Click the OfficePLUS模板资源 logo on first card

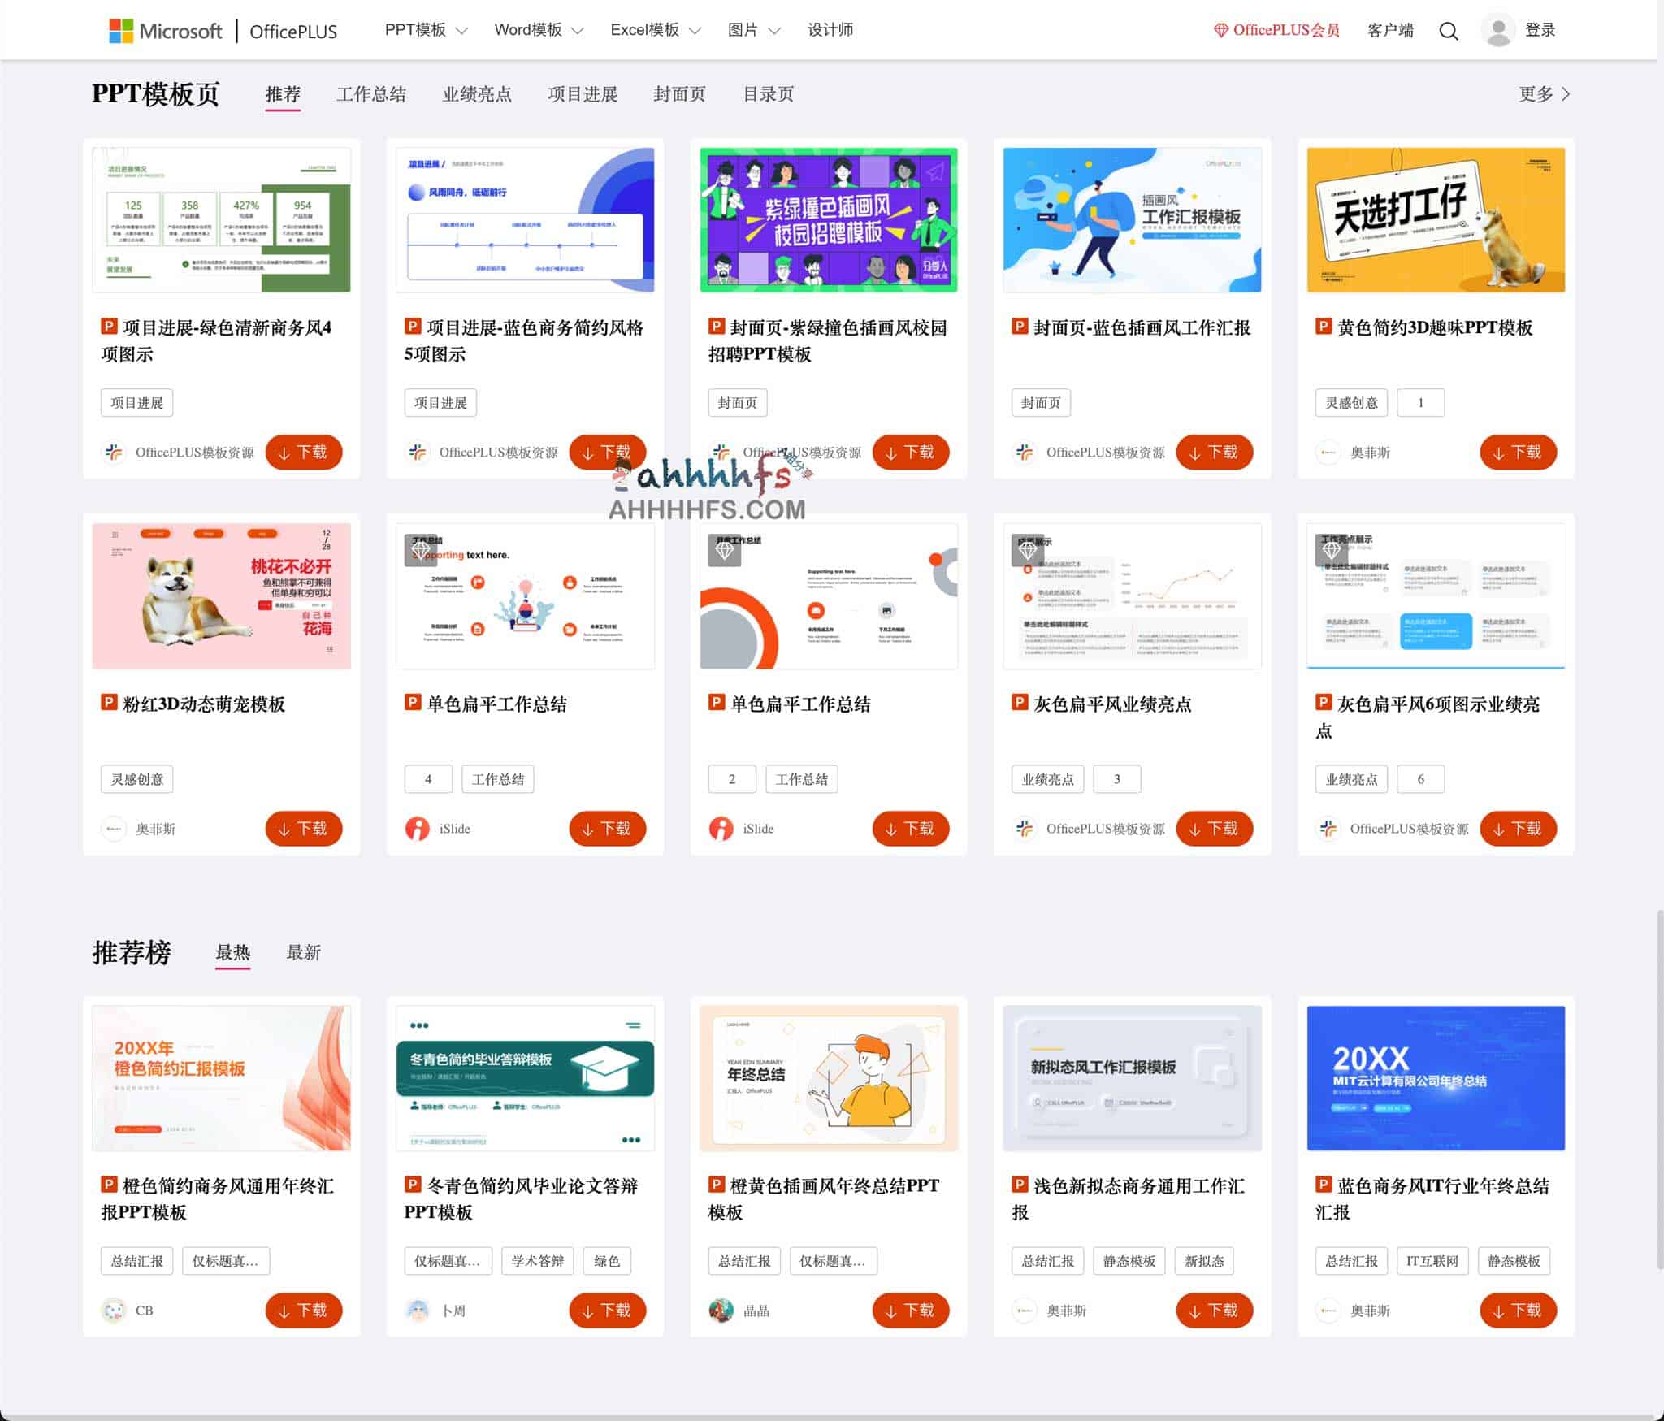pos(114,453)
